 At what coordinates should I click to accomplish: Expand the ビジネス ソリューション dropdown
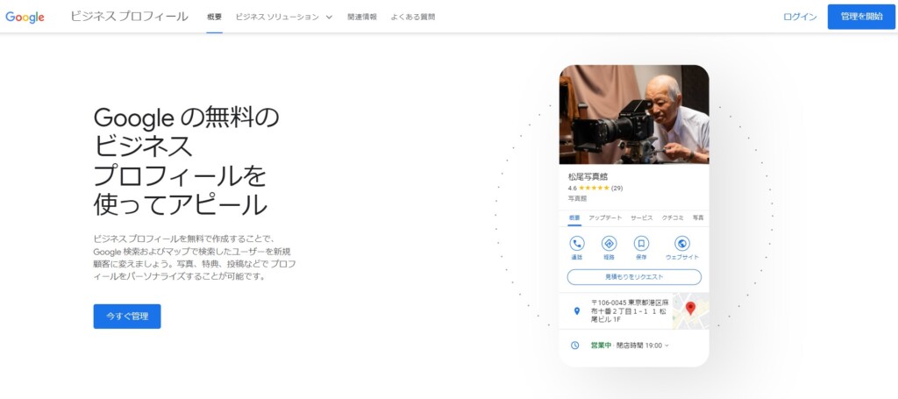click(283, 17)
